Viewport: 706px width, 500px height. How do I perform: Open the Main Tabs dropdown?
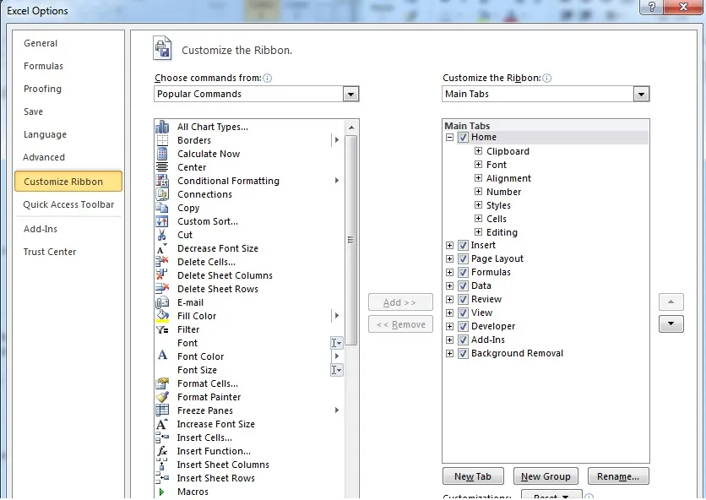[x=641, y=94]
